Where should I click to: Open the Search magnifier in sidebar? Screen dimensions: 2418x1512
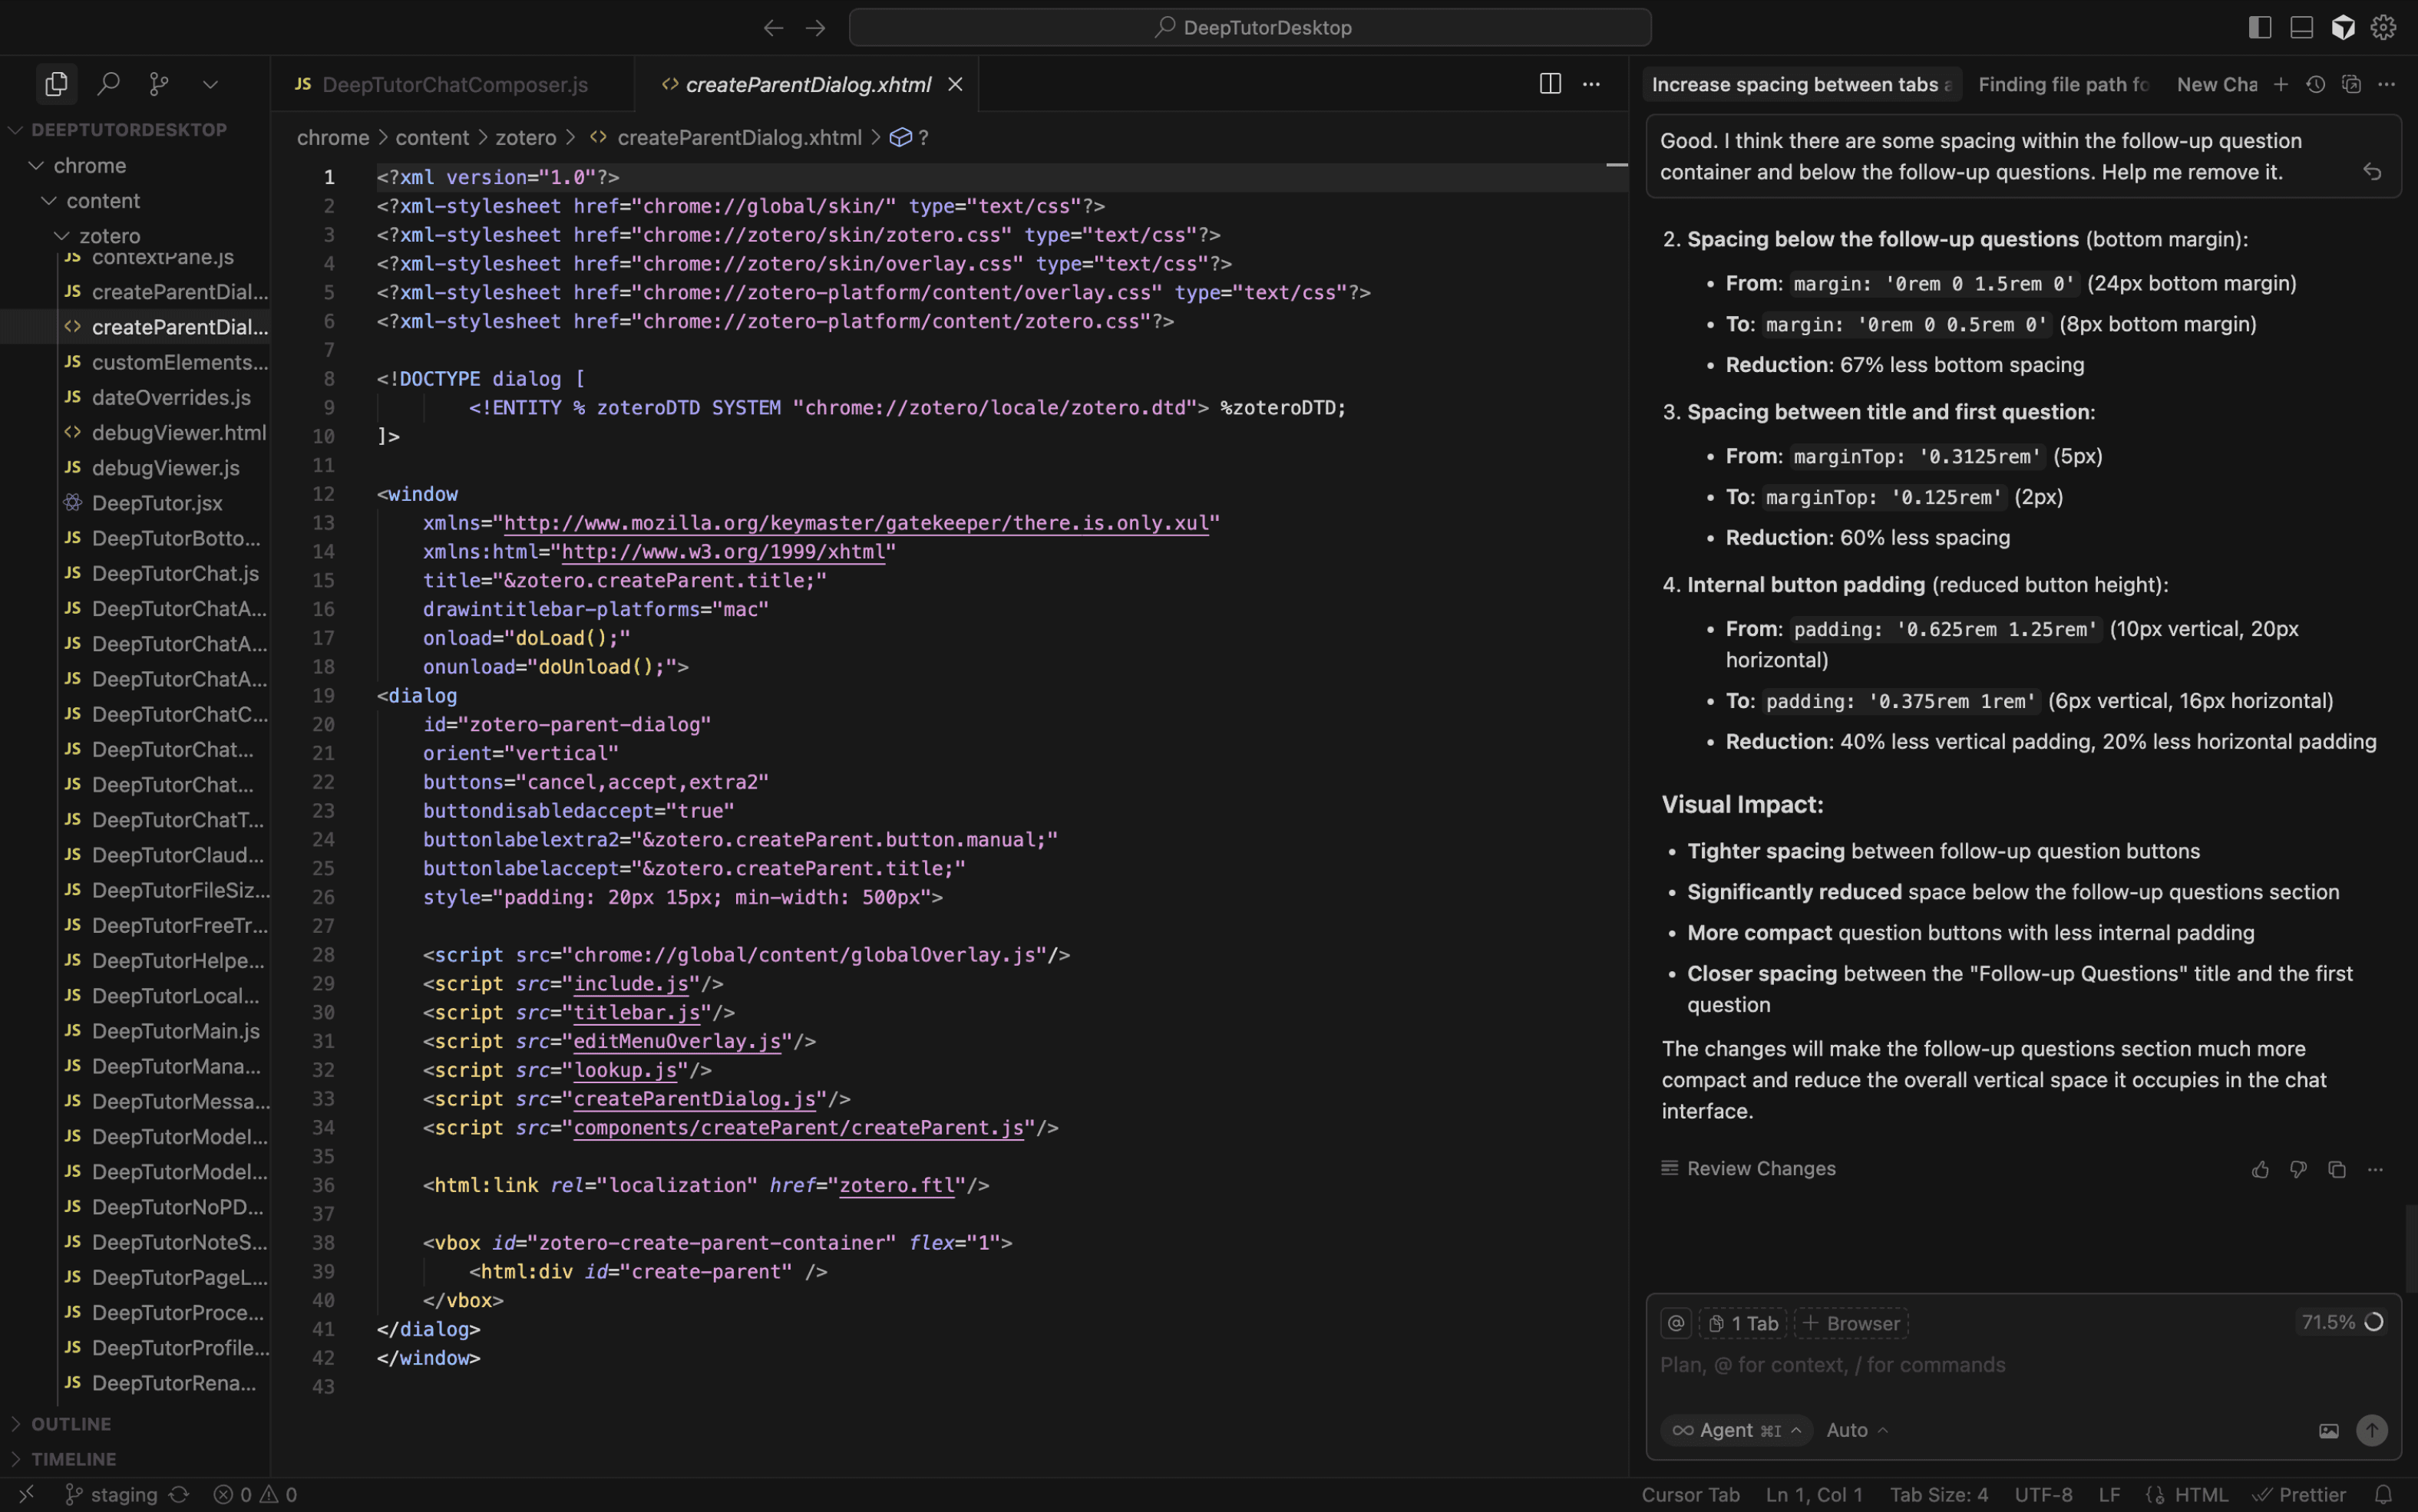click(x=108, y=84)
